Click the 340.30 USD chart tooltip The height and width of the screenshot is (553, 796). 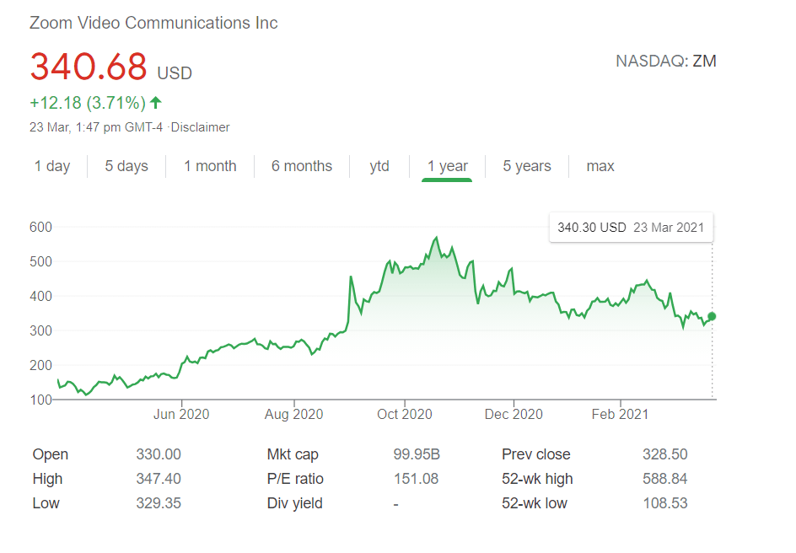pyautogui.click(x=631, y=228)
